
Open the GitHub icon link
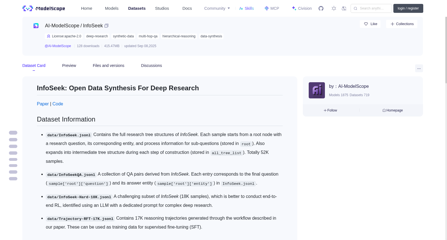click(x=321, y=8)
